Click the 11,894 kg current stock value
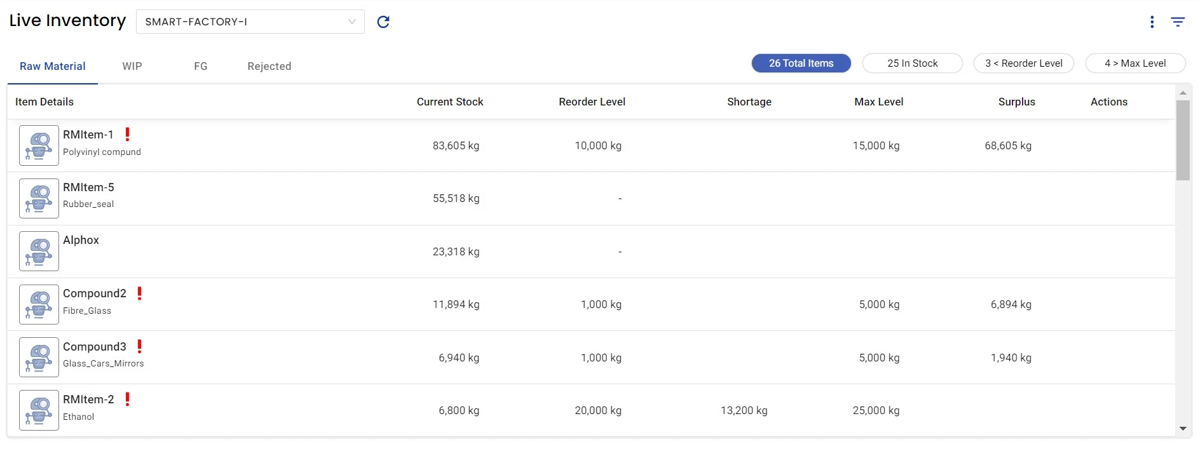This screenshot has width=1198, height=456. [456, 304]
